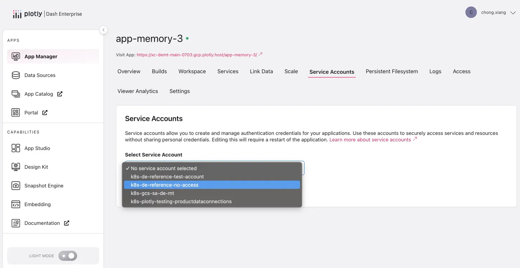Screen dimensions: 520x268
Task: Switch to the Builds tab
Action: point(160,71)
